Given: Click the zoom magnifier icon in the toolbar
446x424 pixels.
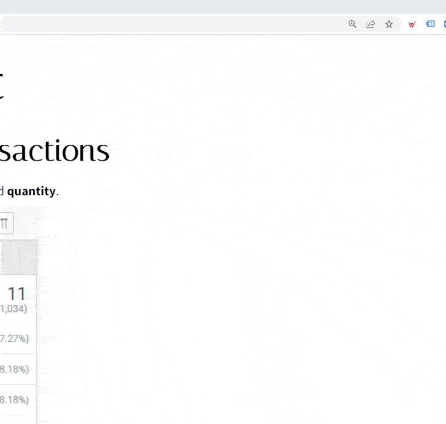Looking at the screenshot, I should click(352, 24).
